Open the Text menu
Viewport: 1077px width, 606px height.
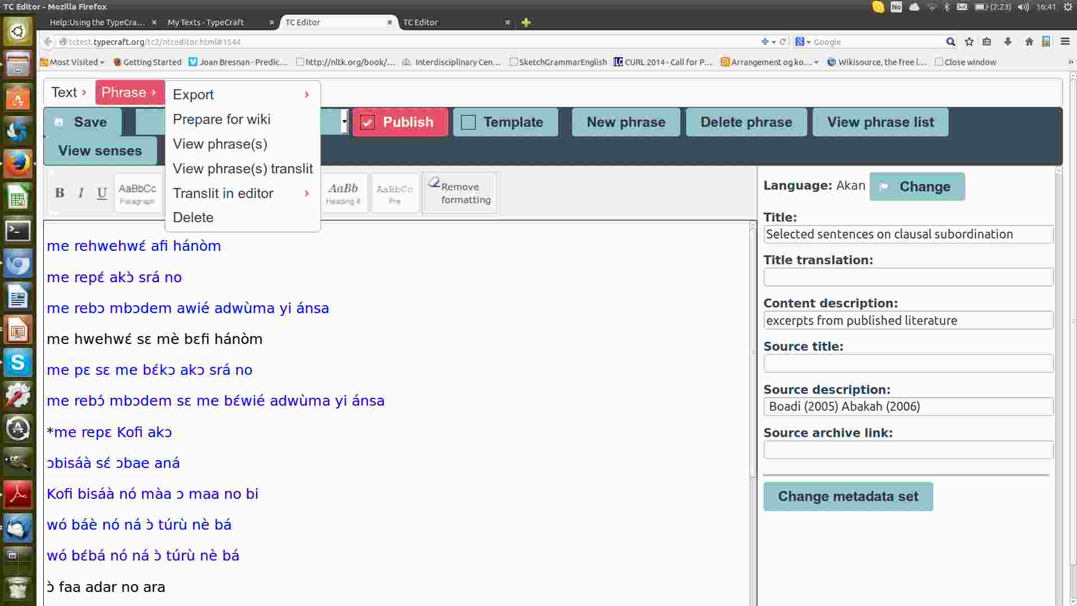(68, 92)
